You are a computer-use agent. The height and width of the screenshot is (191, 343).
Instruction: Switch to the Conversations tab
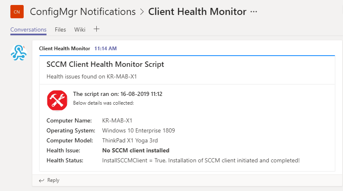pos(28,29)
